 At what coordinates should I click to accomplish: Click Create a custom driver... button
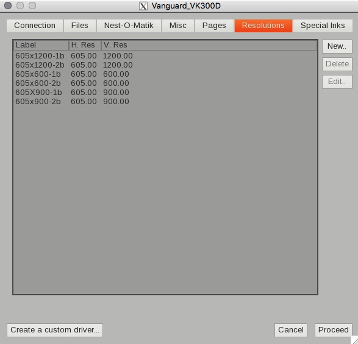[x=55, y=330]
